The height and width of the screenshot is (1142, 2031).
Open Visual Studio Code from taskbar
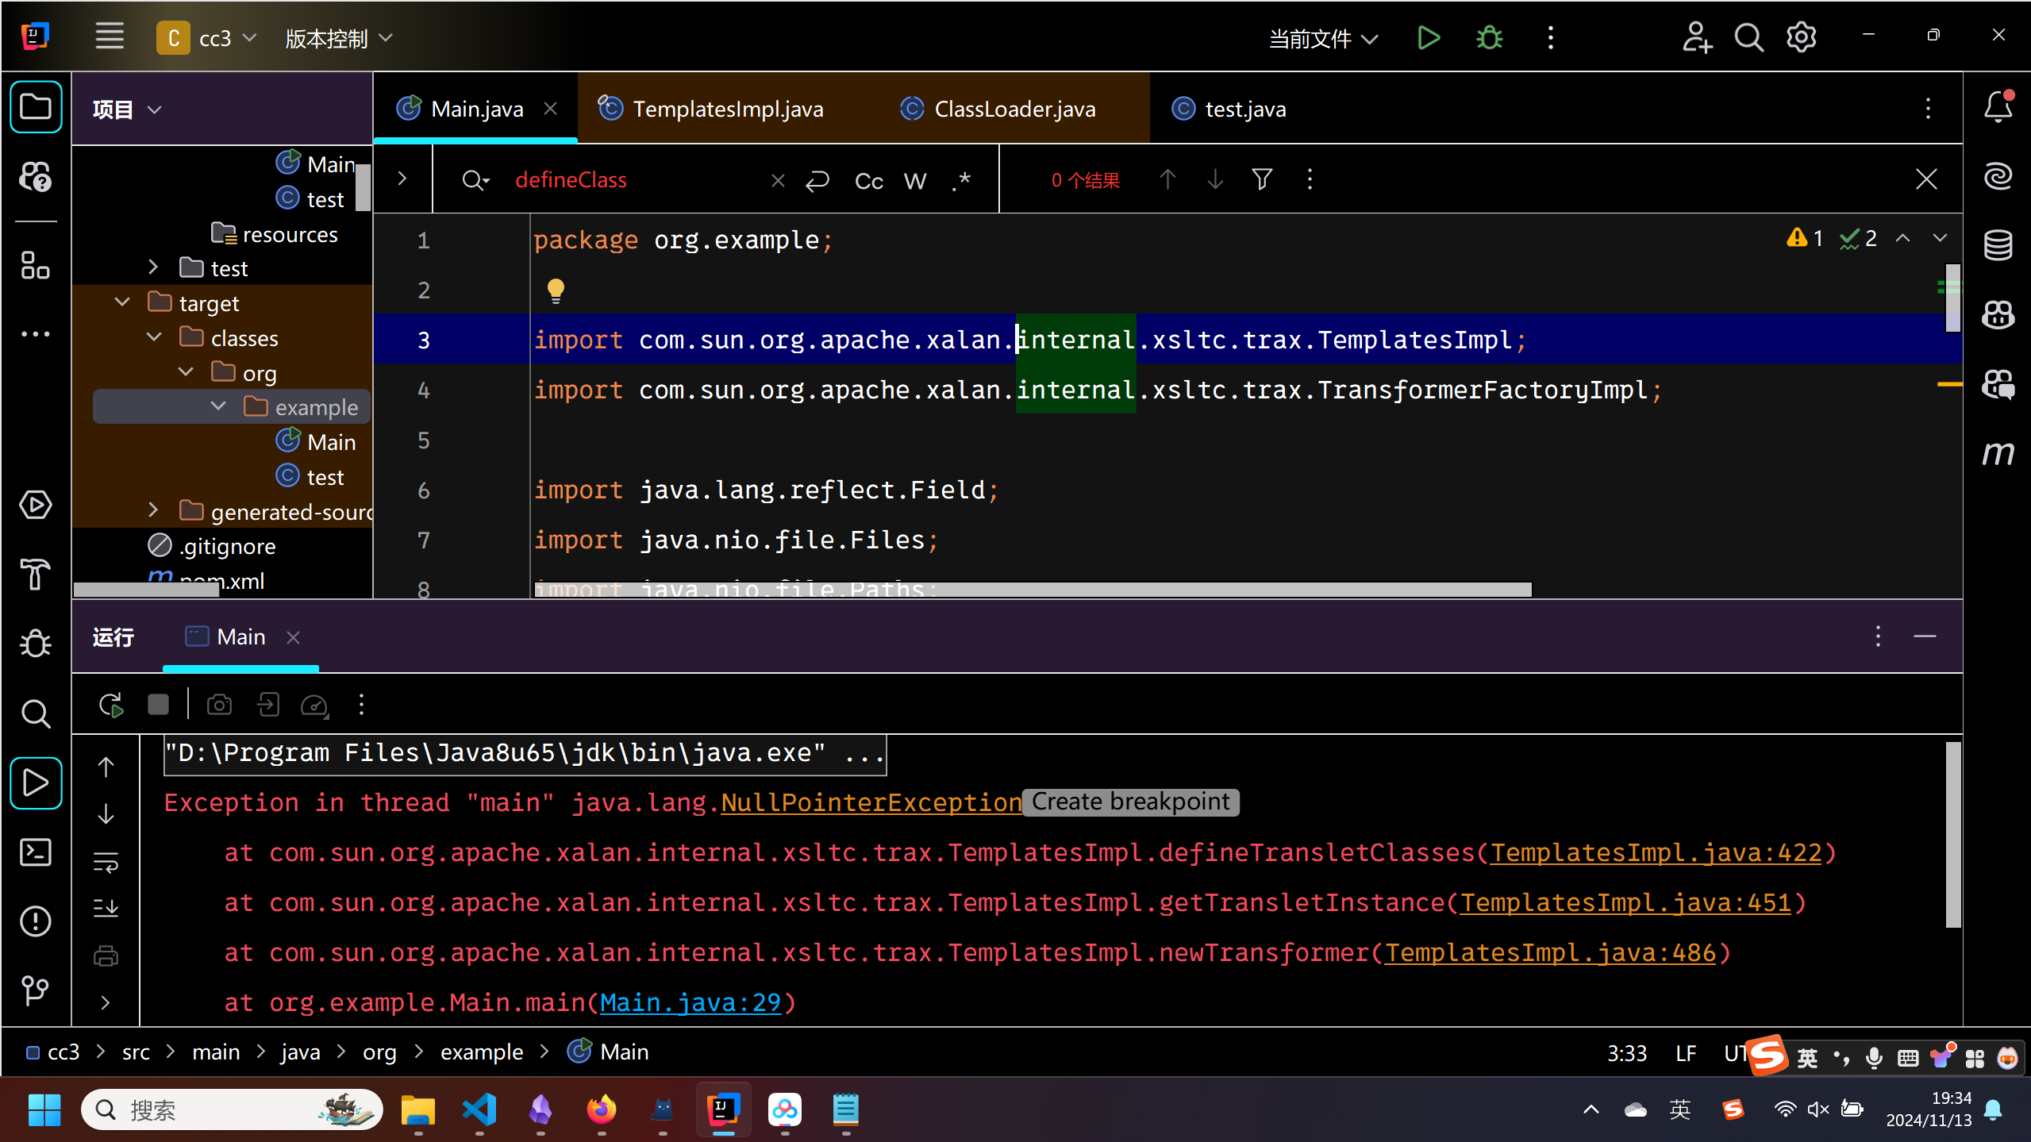pyautogui.click(x=480, y=1109)
